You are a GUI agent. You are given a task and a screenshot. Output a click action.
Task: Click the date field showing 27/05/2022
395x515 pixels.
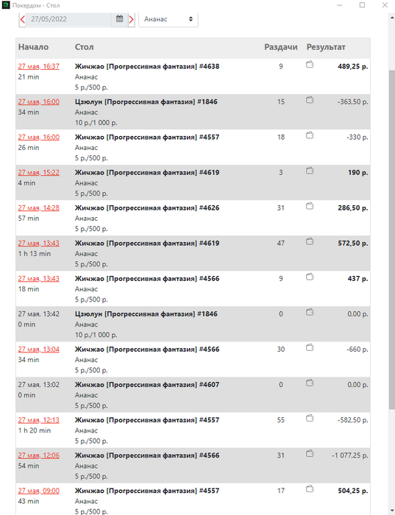[68, 19]
